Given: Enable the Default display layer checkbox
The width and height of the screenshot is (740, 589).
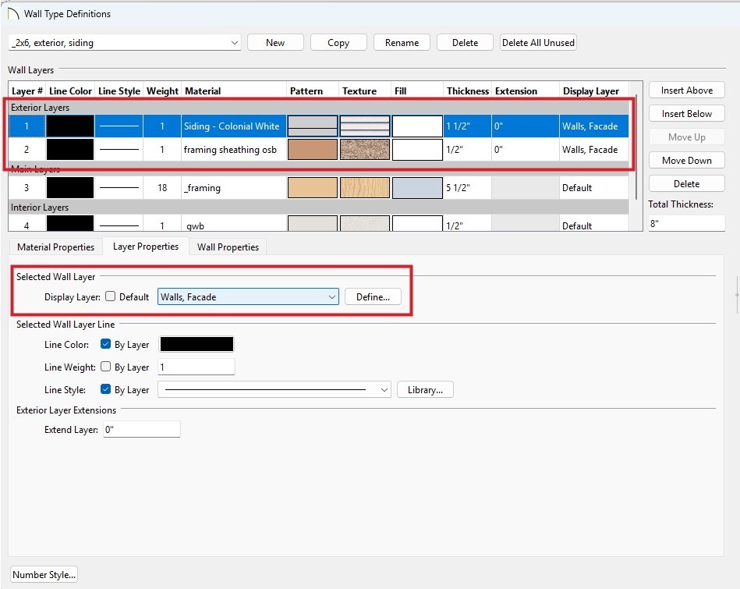Looking at the screenshot, I should pyautogui.click(x=111, y=297).
